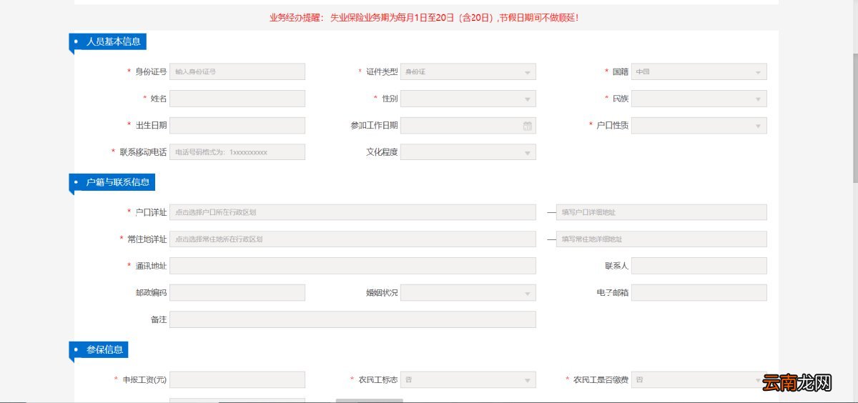
Task: Select 户口详址 administrative region field
Action: (x=352, y=212)
